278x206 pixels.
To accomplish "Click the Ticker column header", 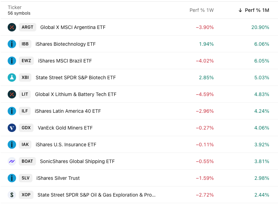I will pos(15,7).
